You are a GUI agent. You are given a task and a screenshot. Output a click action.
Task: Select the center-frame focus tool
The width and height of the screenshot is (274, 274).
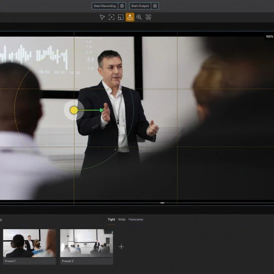coord(112,17)
